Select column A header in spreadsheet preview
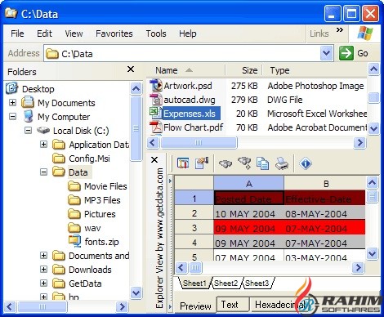Image resolution: width=384 pixels, height=317 pixels. (x=248, y=184)
